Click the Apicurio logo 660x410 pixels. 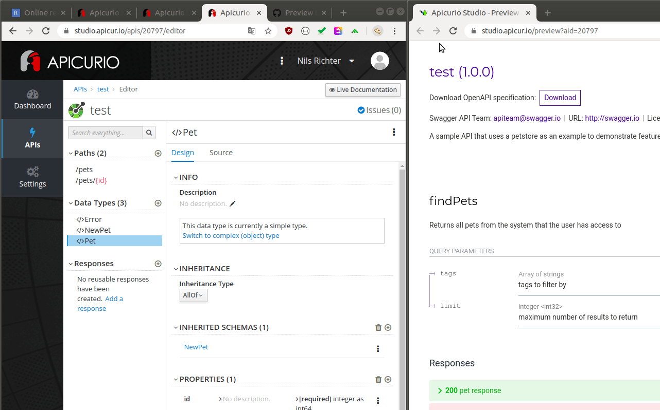pyautogui.click(x=70, y=61)
